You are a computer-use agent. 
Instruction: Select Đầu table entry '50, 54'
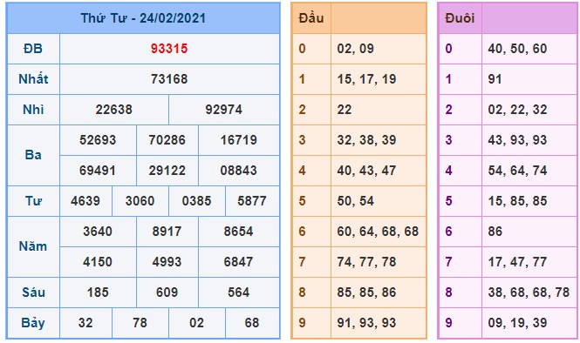pos(356,201)
